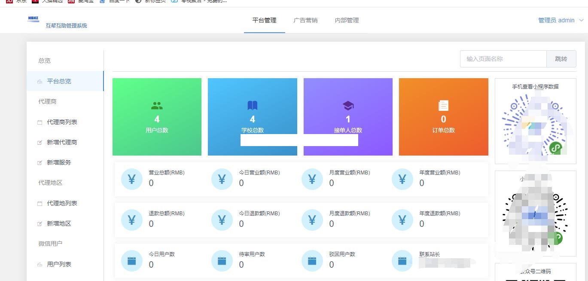
Task: Click the calendar icon beside 今日用户数
Action: (x=131, y=260)
